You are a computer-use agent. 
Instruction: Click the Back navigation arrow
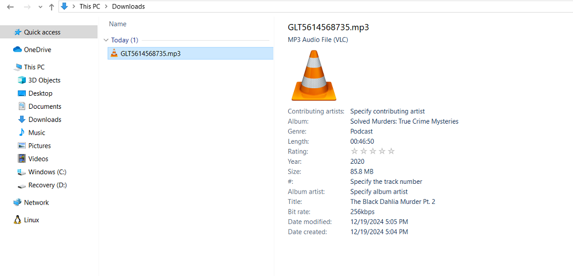click(x=10, y=7)
